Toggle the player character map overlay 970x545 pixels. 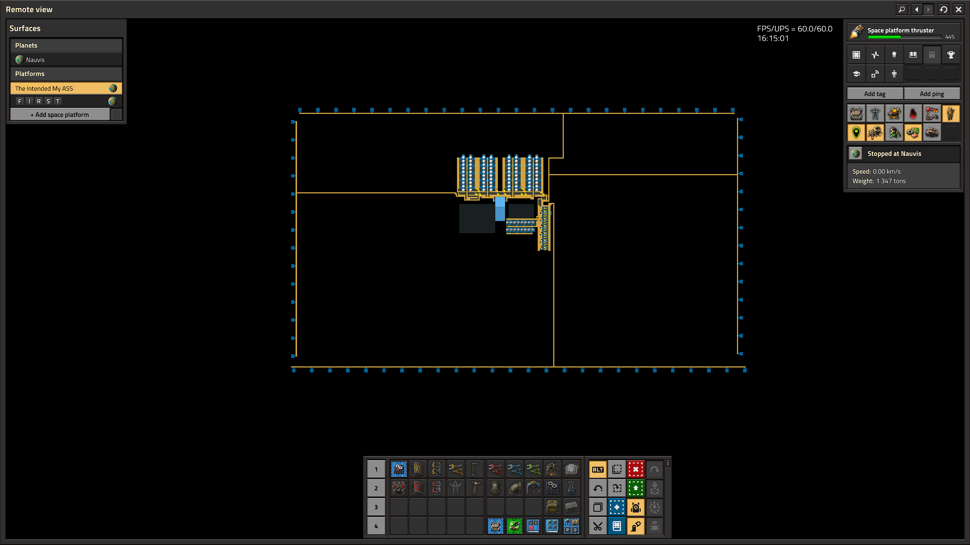point(951,113)
